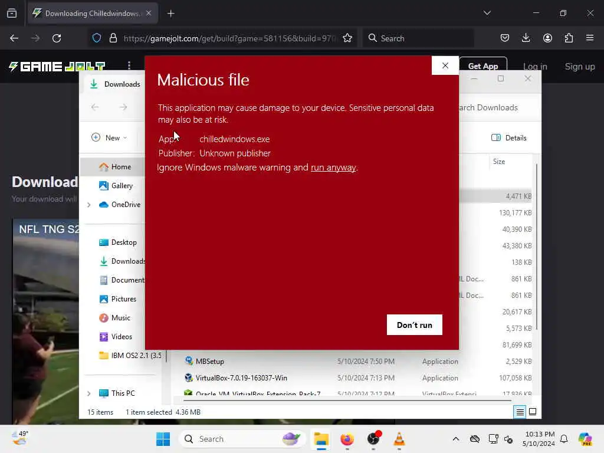Open the Pocket save icon
Viewport: 604px width, 453px height.
[x=505, y=38]
